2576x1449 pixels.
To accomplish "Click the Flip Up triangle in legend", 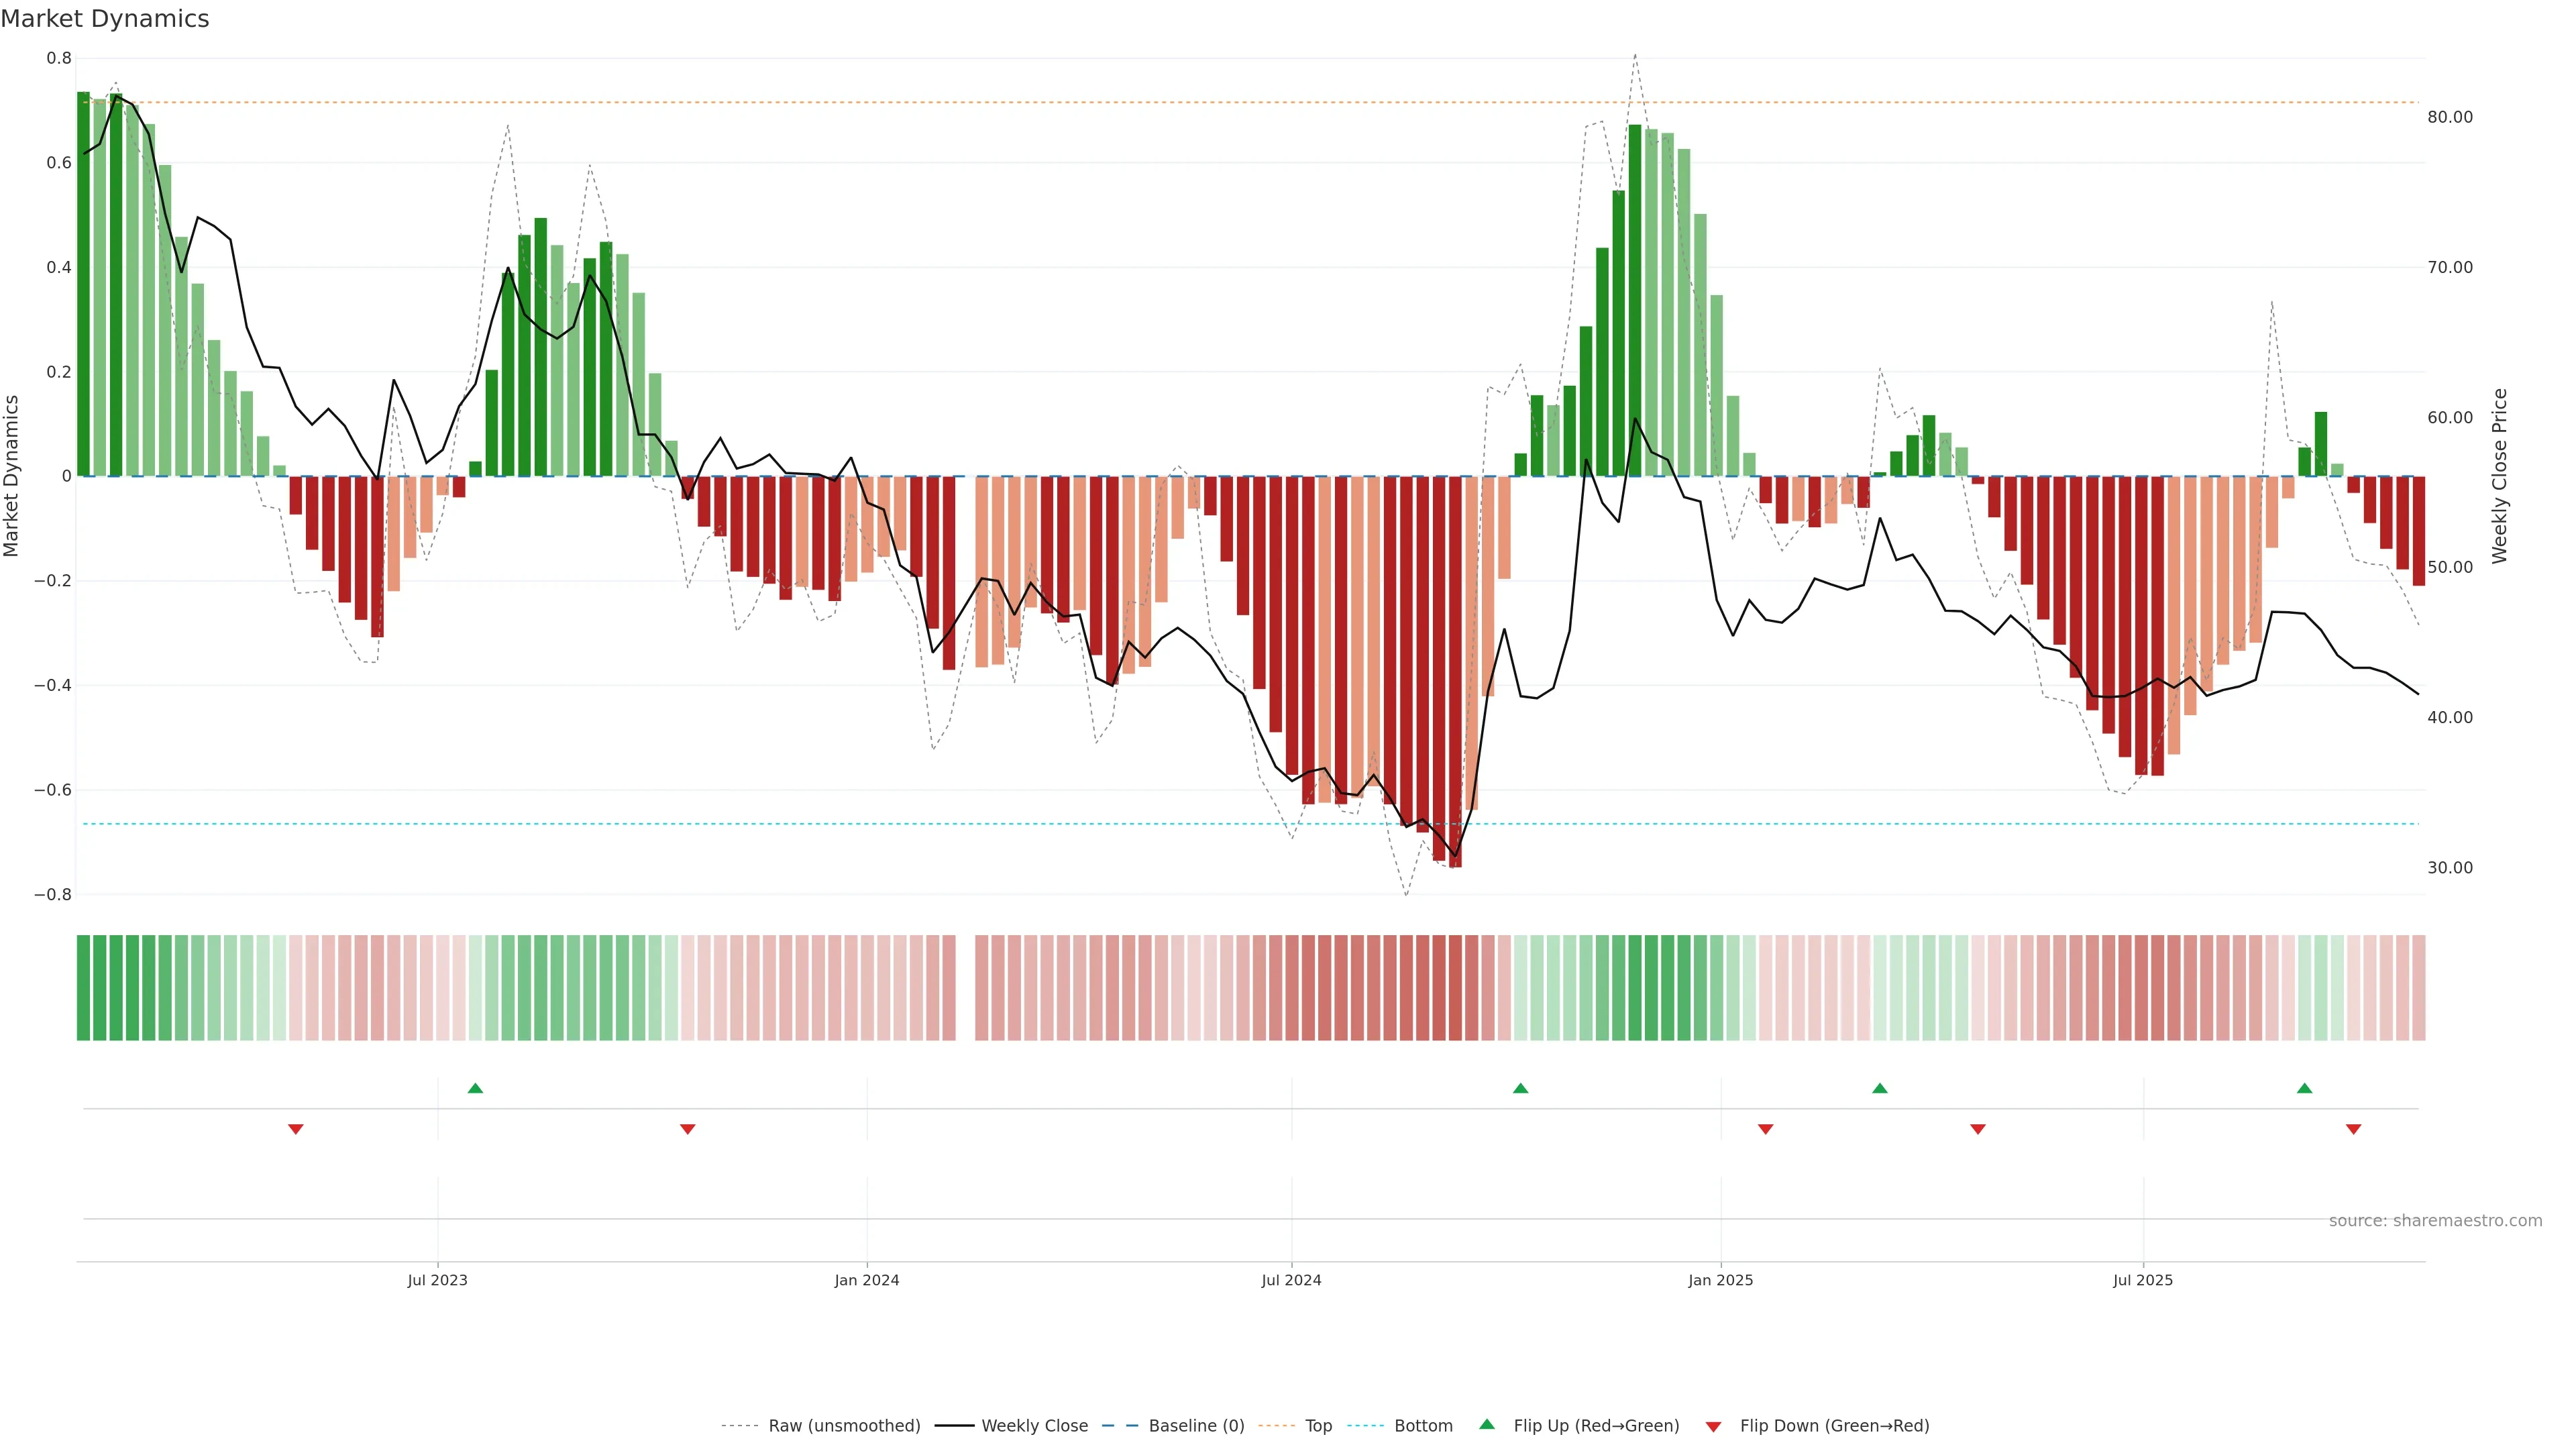I will 1487,1424.
